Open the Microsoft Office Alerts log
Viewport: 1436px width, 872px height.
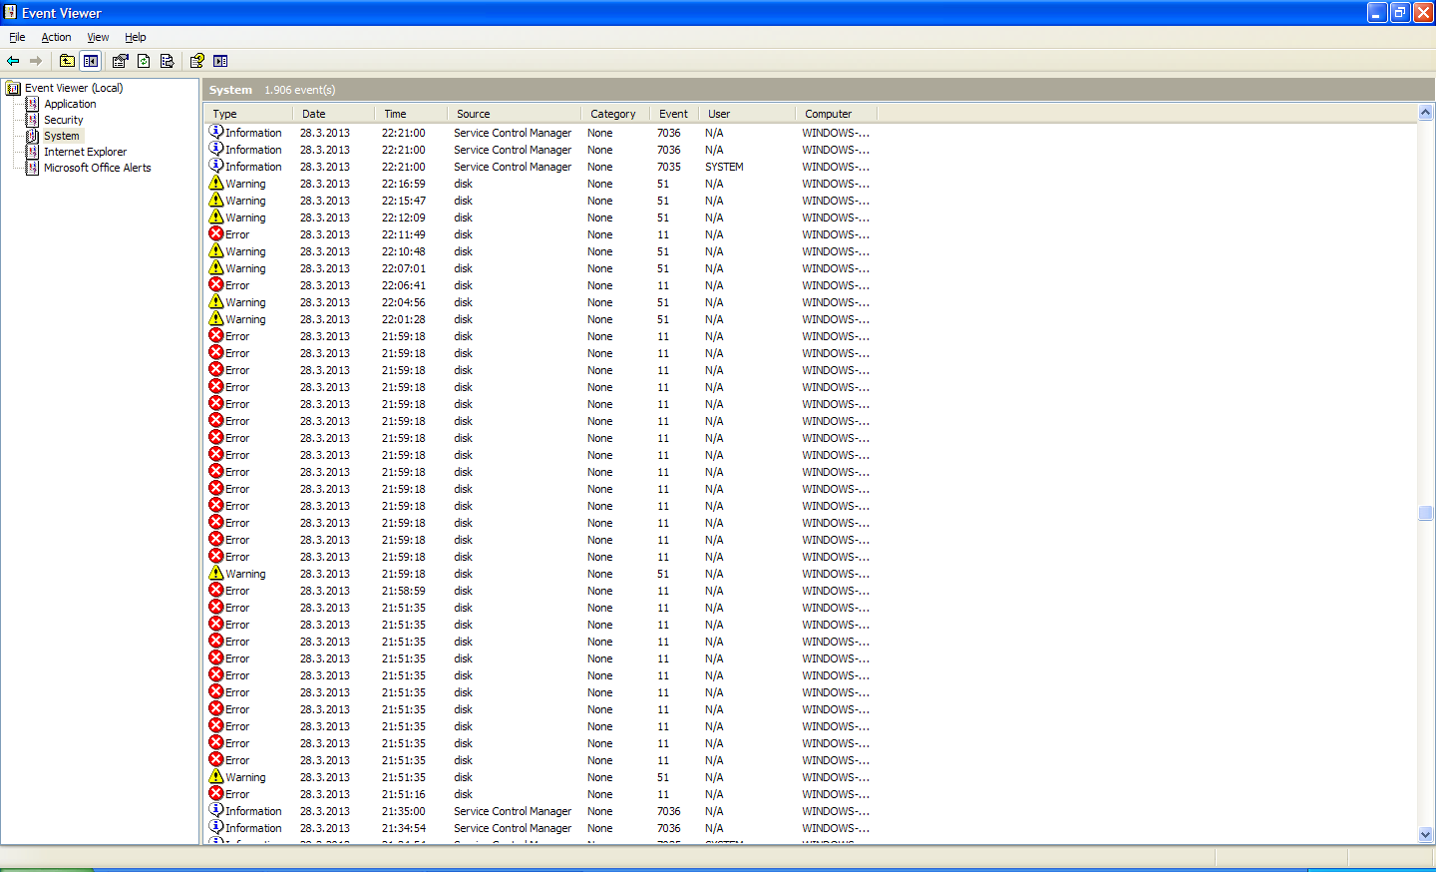[x=97, y=168]
